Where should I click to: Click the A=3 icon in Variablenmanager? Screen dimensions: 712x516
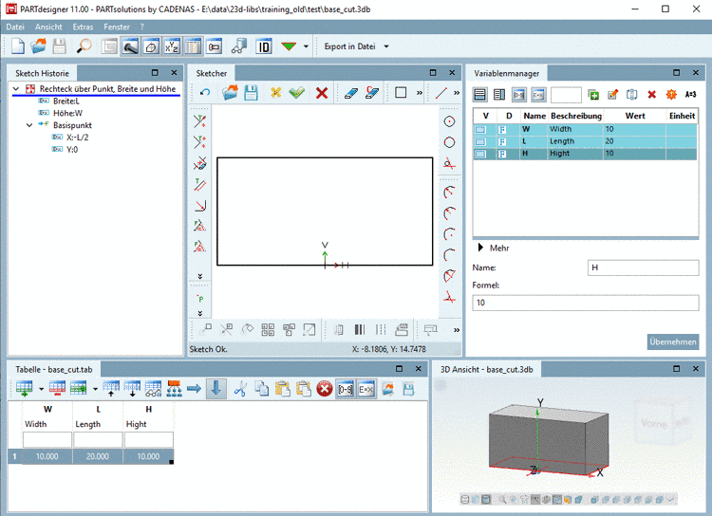(x=690, y=95)
